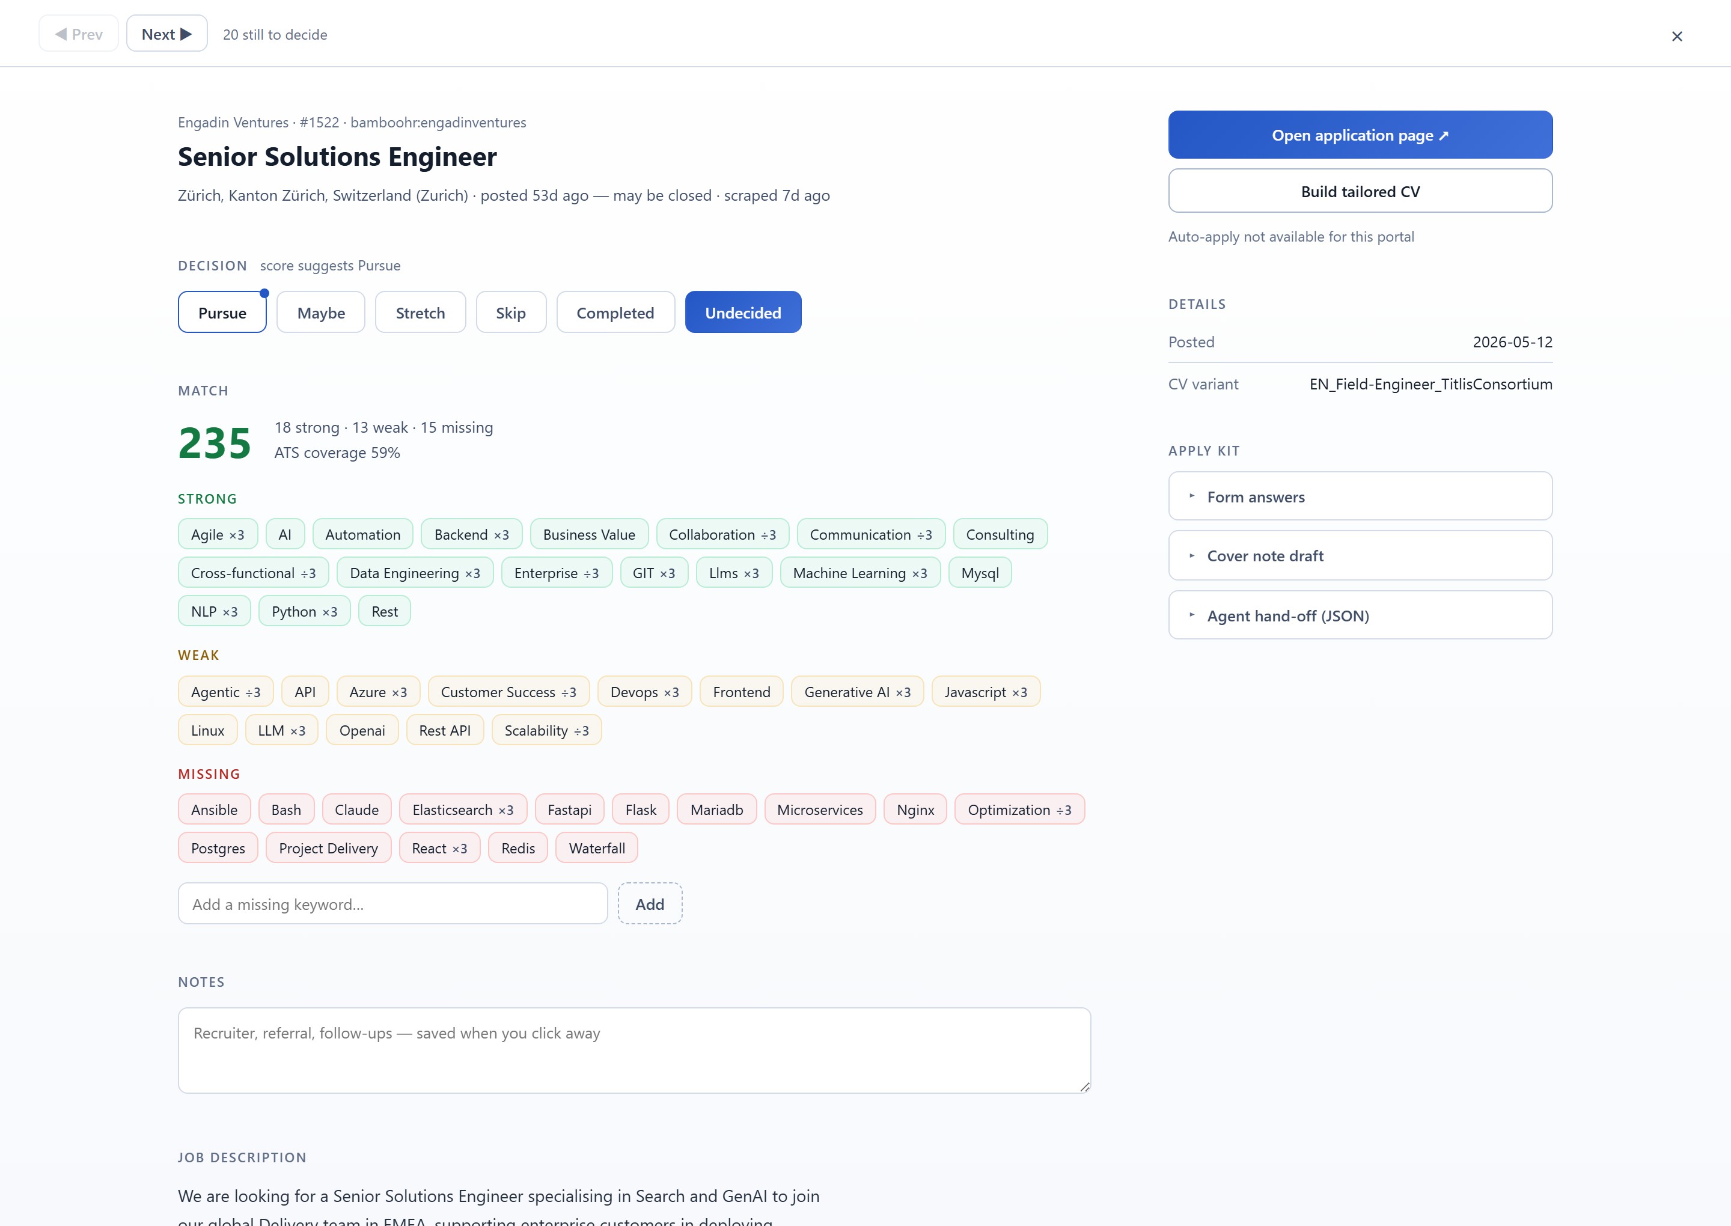Click the Mysql keyword chip
Screen dimensions: 1731x1226
click(980, 573)
